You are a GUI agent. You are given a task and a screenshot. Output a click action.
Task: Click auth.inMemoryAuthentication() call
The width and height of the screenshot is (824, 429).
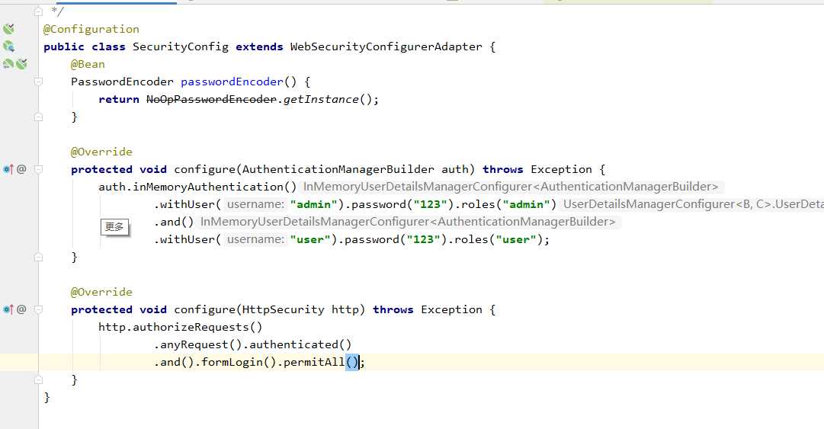197,187
